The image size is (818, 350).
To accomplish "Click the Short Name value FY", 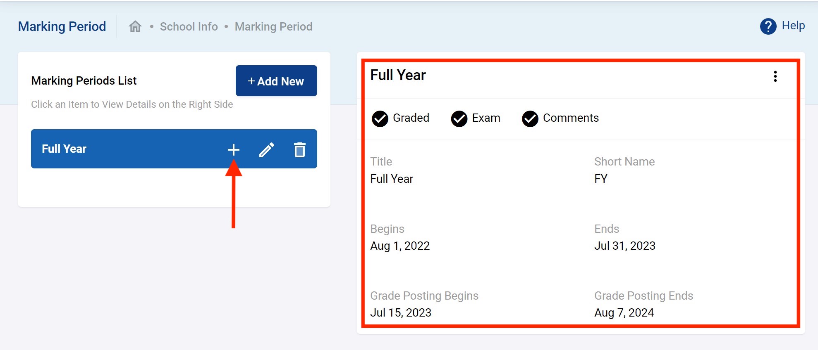I will (601, 179).
